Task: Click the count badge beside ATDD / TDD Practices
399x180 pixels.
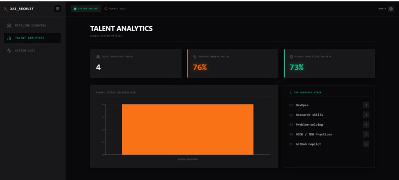Action: tap(366, 134)
